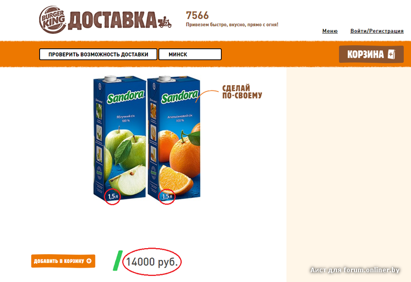This screenshot has height=282, width=411.
Task: Click the green slash beside the price
Action: click(118, 260)
